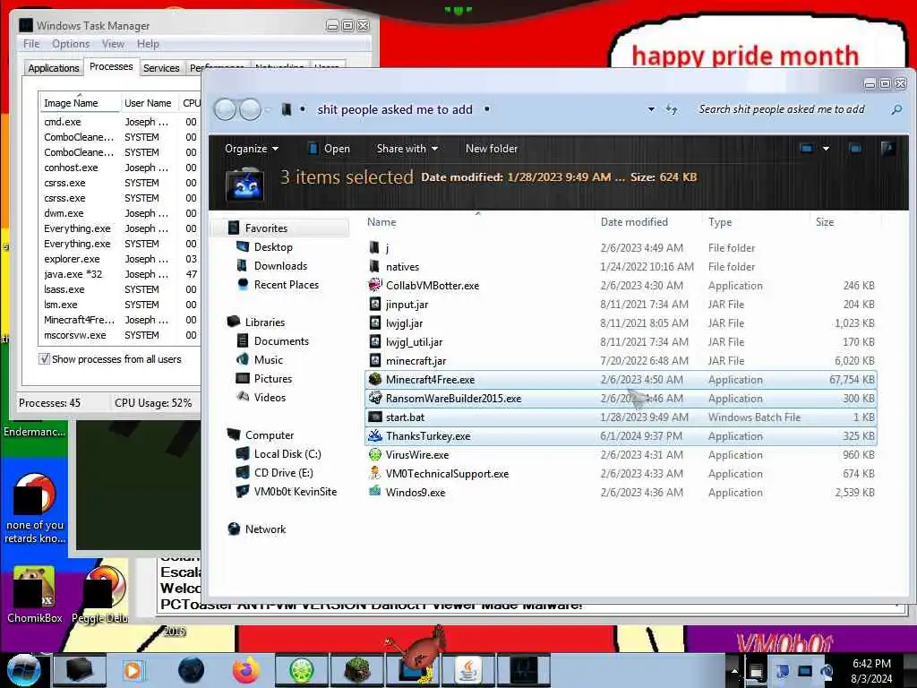Select VM0b0t KevinSite drive

pyautogui.click(x=296, y=492)
